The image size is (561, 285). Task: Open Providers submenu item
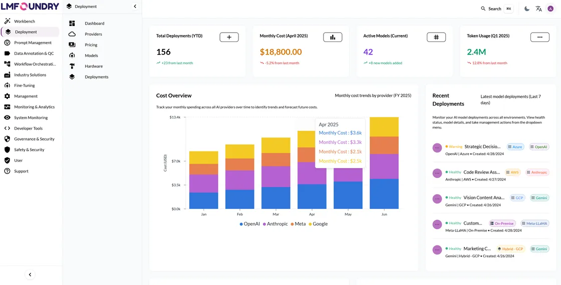tap(93, 34)
